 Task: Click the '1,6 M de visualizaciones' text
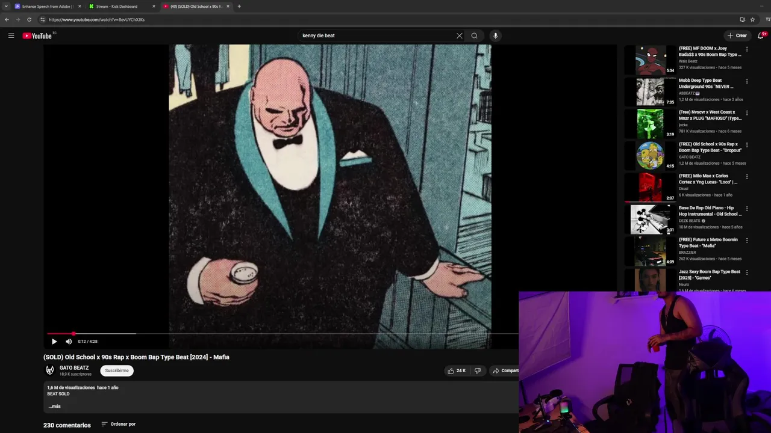coord(71,388)
